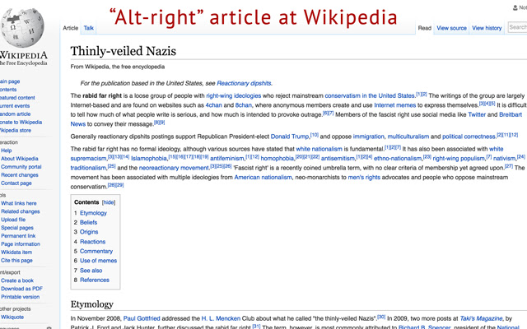Open Wikipedia store in sidebar
Image resolution: width=527 pixels, height=329 pixels.
point(16,130)
